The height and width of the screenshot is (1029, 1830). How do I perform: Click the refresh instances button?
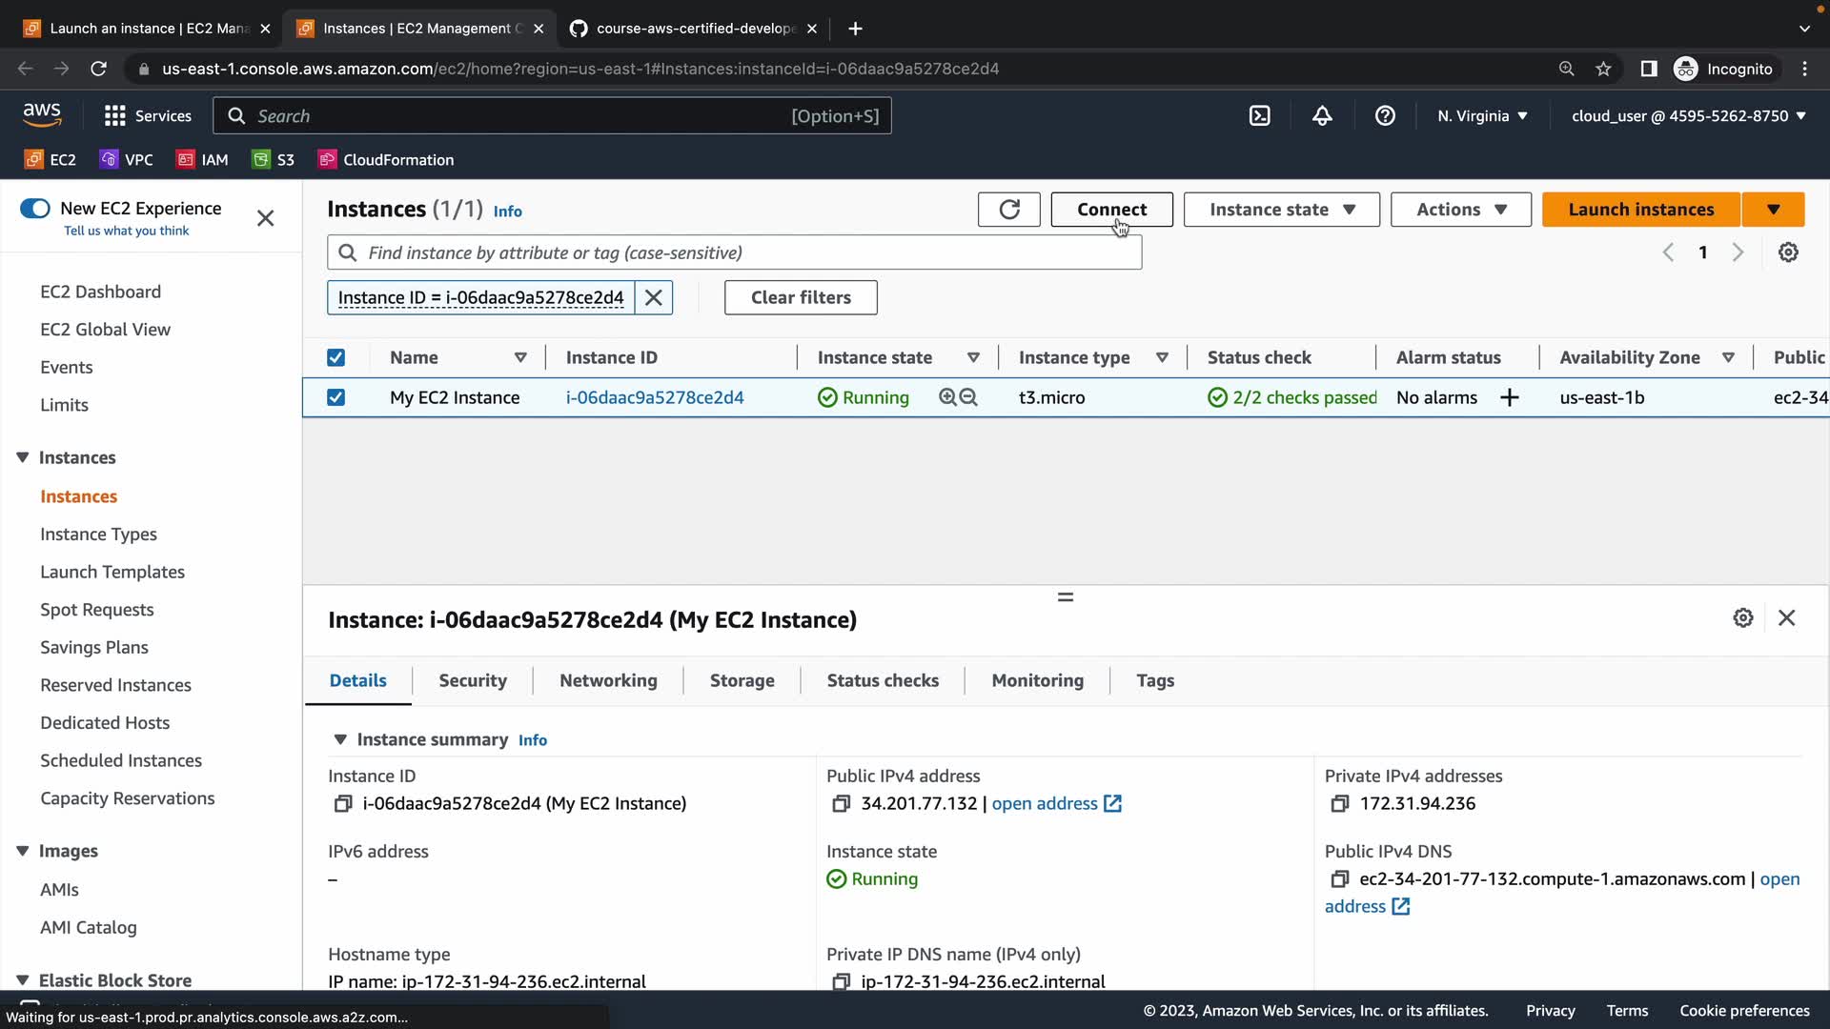tap(1008, 210)
